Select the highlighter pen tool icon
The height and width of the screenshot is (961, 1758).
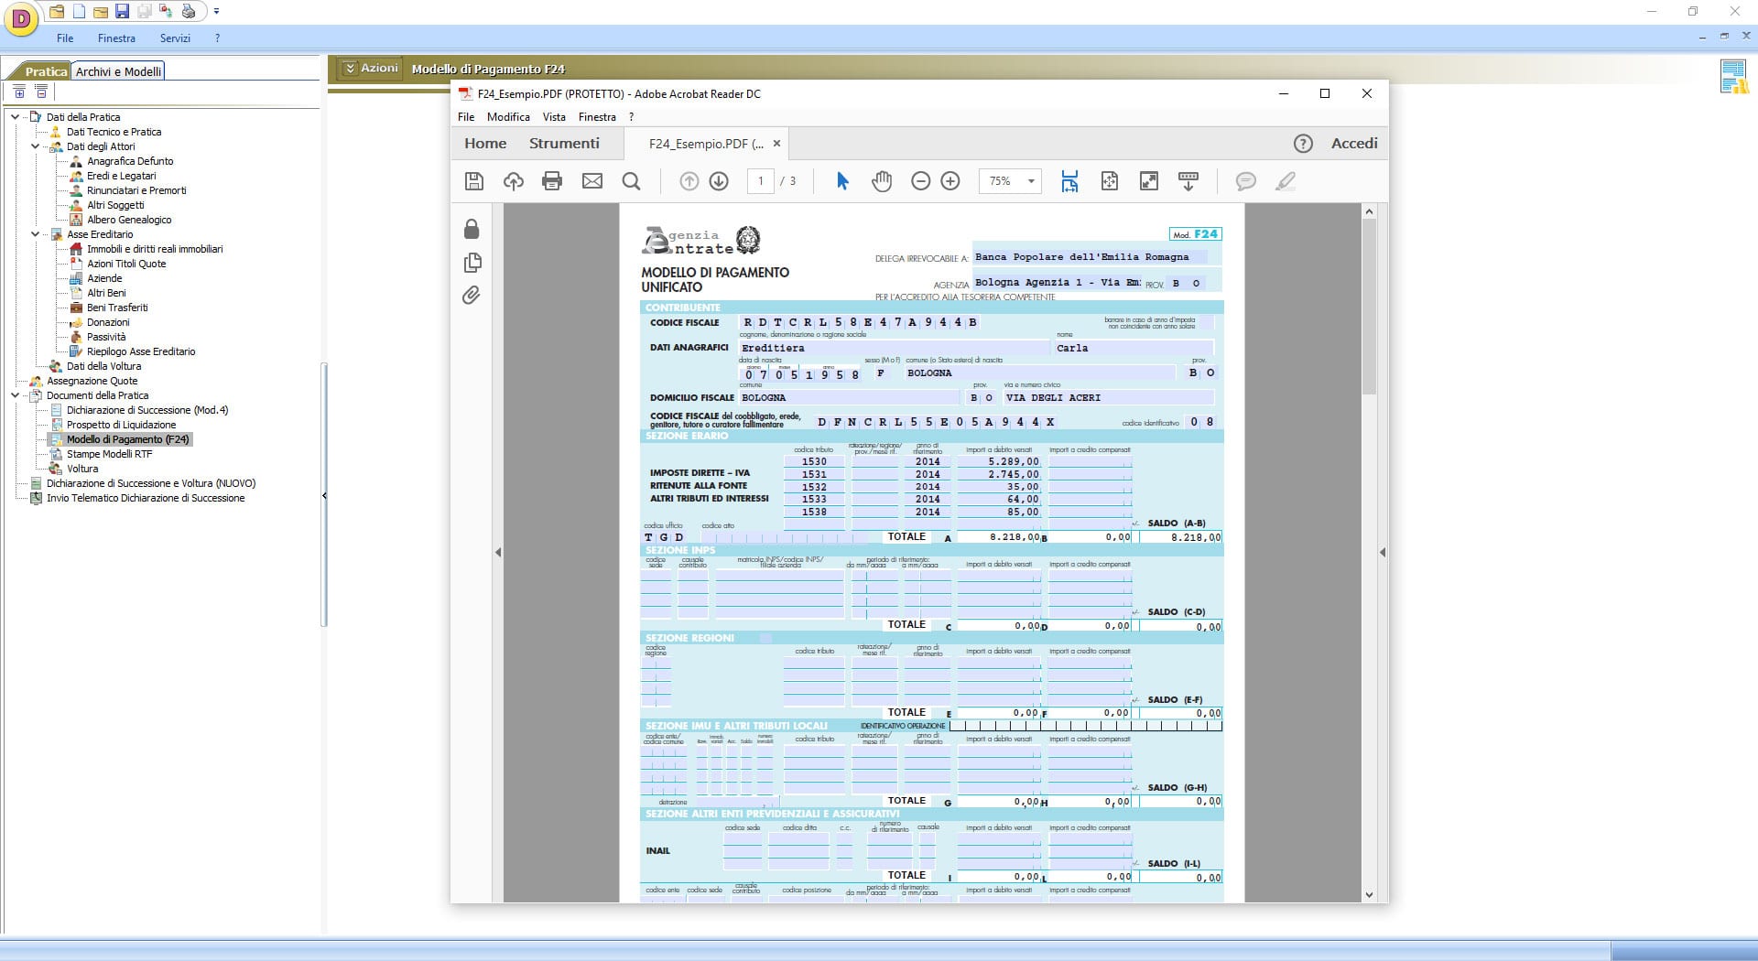pyautogui.click(x=1286, y=181)
